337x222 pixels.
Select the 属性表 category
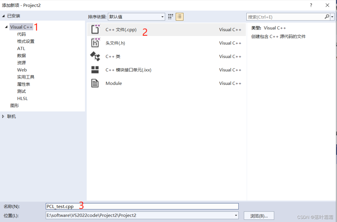24,84
